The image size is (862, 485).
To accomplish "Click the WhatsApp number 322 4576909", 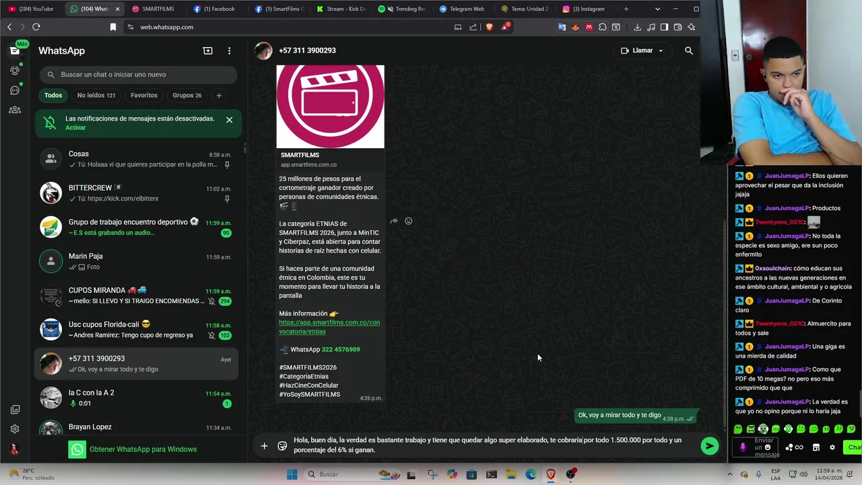I will pyautogui.click(x=341, y=350).
